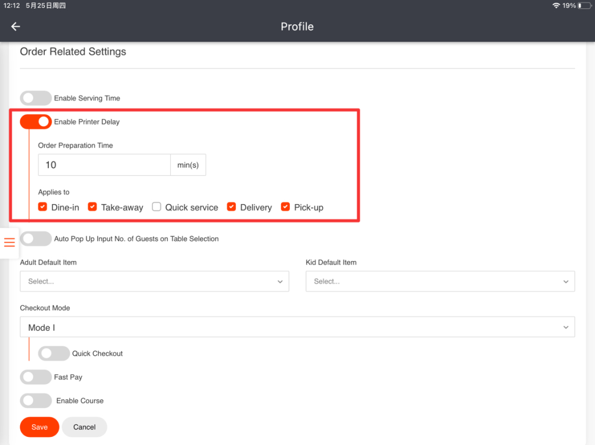Uncheck the Pick-up checkbox
This screenshot has width=595, height=445.
(x=285, y=207)
